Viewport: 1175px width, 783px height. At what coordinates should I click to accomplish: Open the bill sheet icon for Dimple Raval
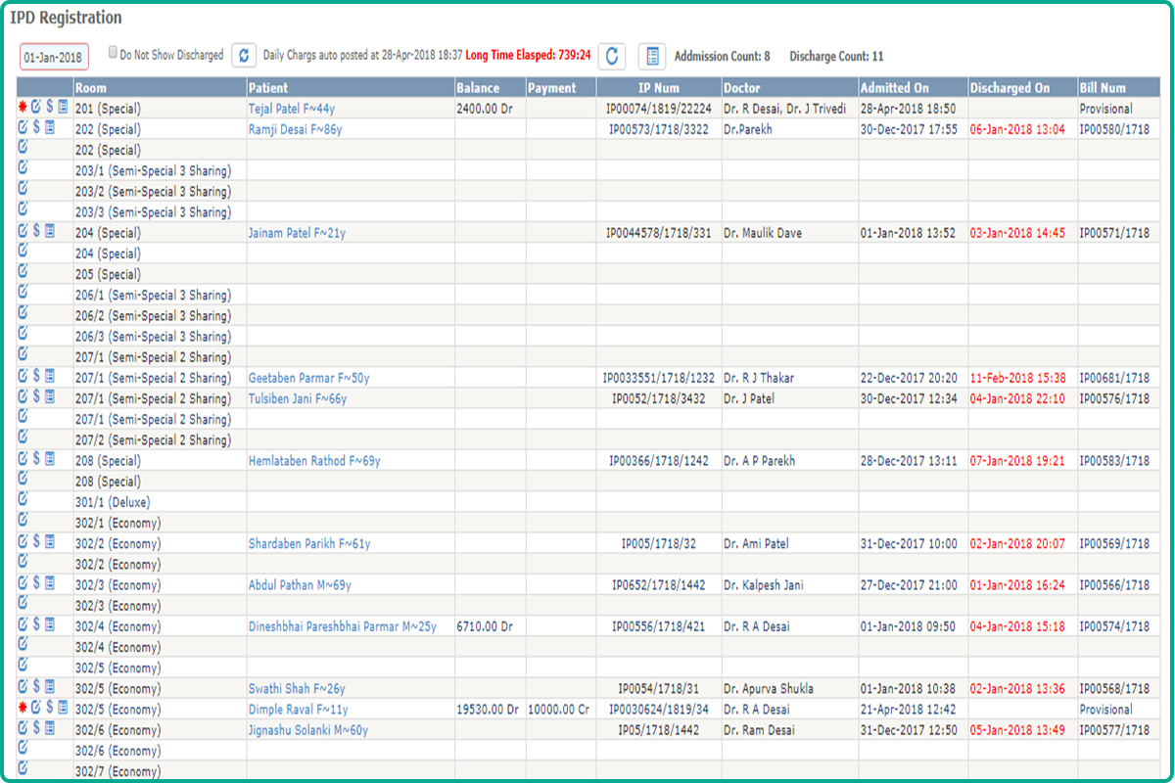(63, 708)
